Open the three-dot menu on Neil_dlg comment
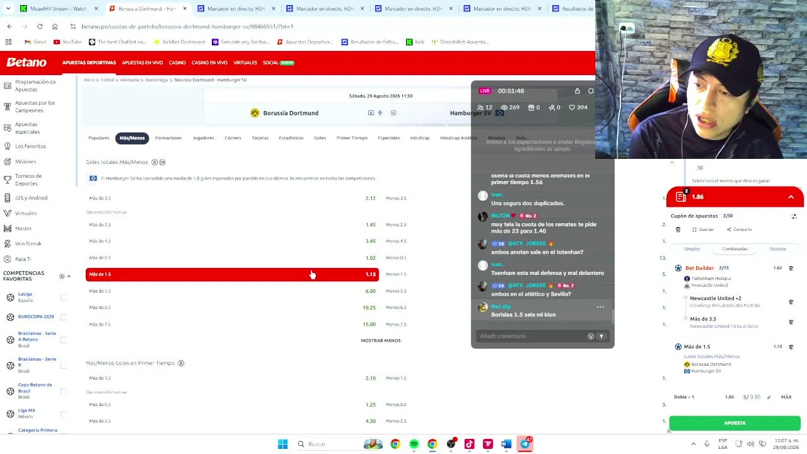 point(600,307)
